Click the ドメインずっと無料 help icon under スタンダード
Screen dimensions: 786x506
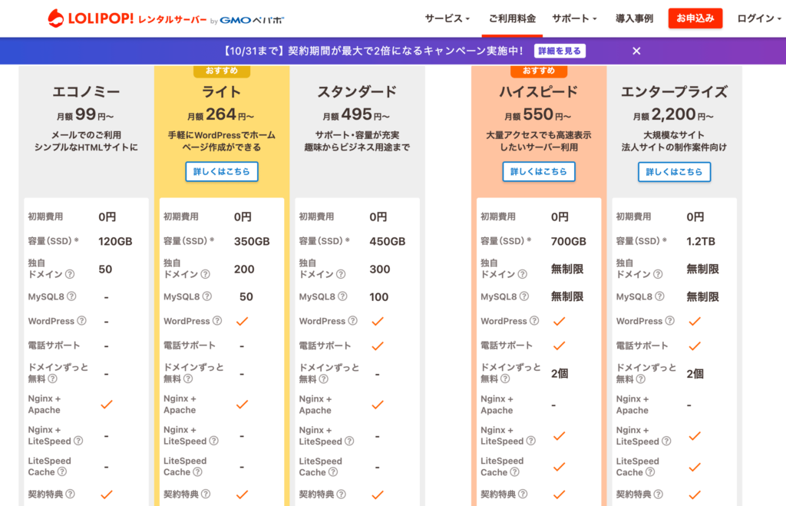click(x=323, y=379)
